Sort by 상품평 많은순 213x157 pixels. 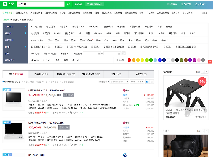(x=67, y=81)
